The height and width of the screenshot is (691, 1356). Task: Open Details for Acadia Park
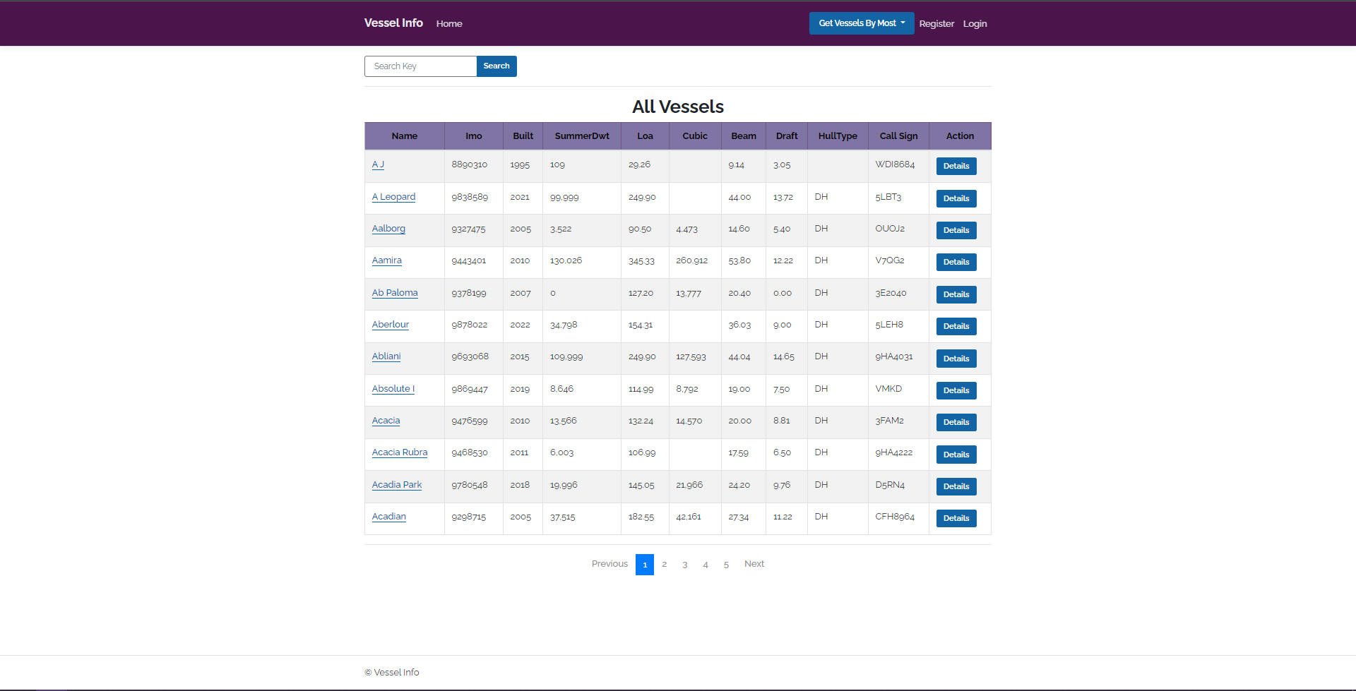tap(956, 486)
